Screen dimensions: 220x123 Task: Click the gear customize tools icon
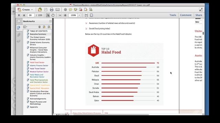65,10
